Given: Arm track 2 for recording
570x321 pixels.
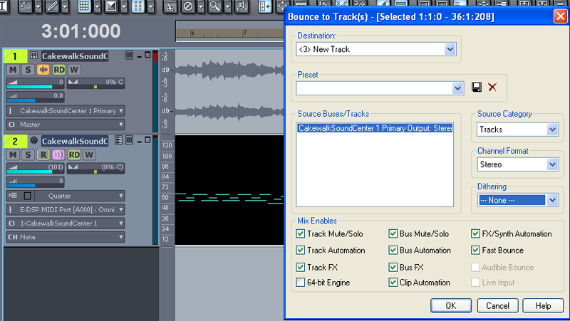Looking at the screenshot, I should click(x=43, y=154).
